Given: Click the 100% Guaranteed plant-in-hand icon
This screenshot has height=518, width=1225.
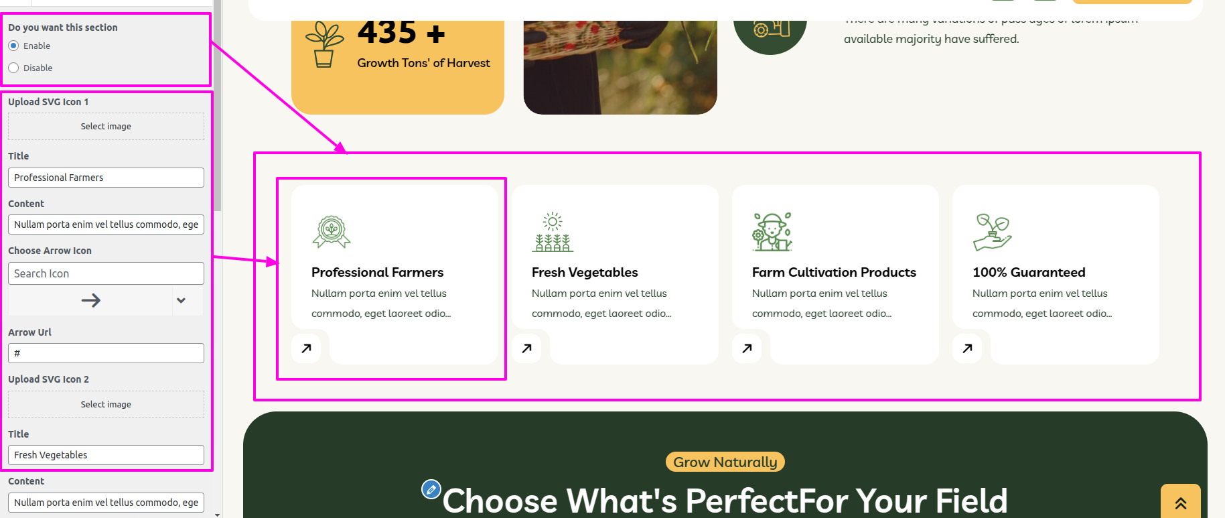Looking at the screenshot, I should (993, 232).
